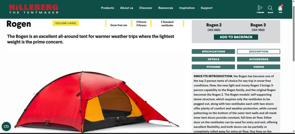Open the Support menu item
Screen dimensions: 295x134
tap(206, 8)
